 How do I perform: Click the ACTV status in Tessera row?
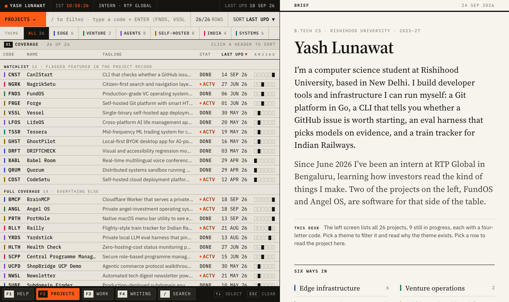click(x=207, y=132)
